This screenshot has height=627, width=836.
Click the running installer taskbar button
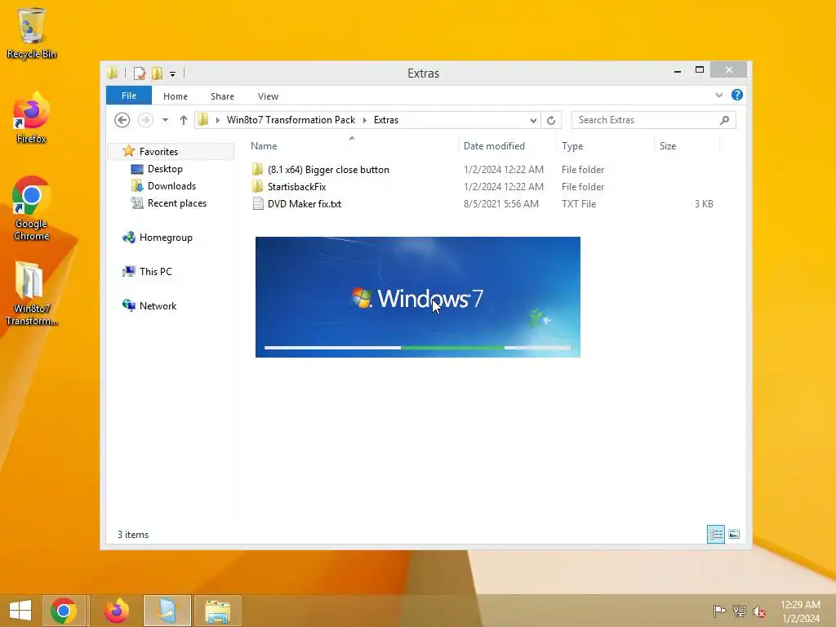[167, 611]
